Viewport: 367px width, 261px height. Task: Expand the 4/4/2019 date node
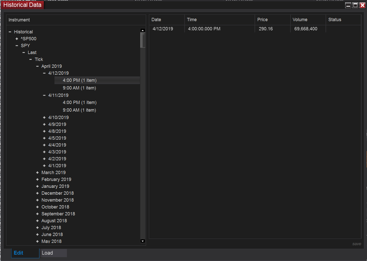(x=44, y=145)
